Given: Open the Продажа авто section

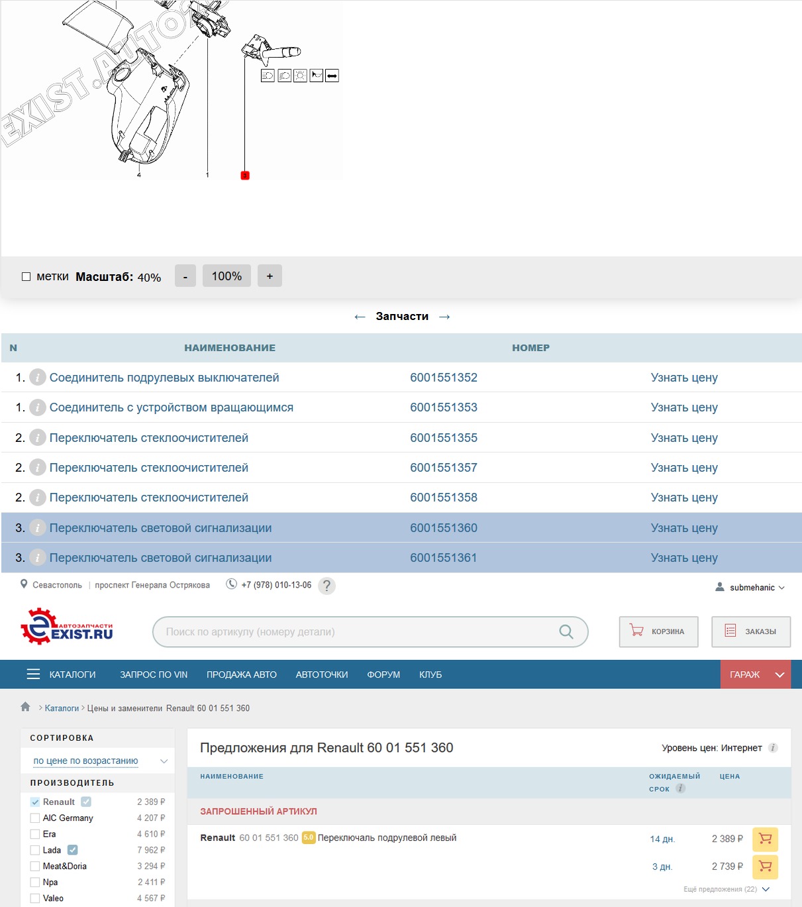Looking at the screenshot, I should tap(242, 674).
